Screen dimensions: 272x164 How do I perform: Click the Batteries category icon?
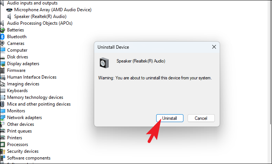[x=2, y=30]
